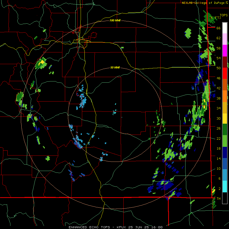This screenshot has width=229, height=229.
Task: Select the bright red legend swatch
Action: click(x=225, y=73)
